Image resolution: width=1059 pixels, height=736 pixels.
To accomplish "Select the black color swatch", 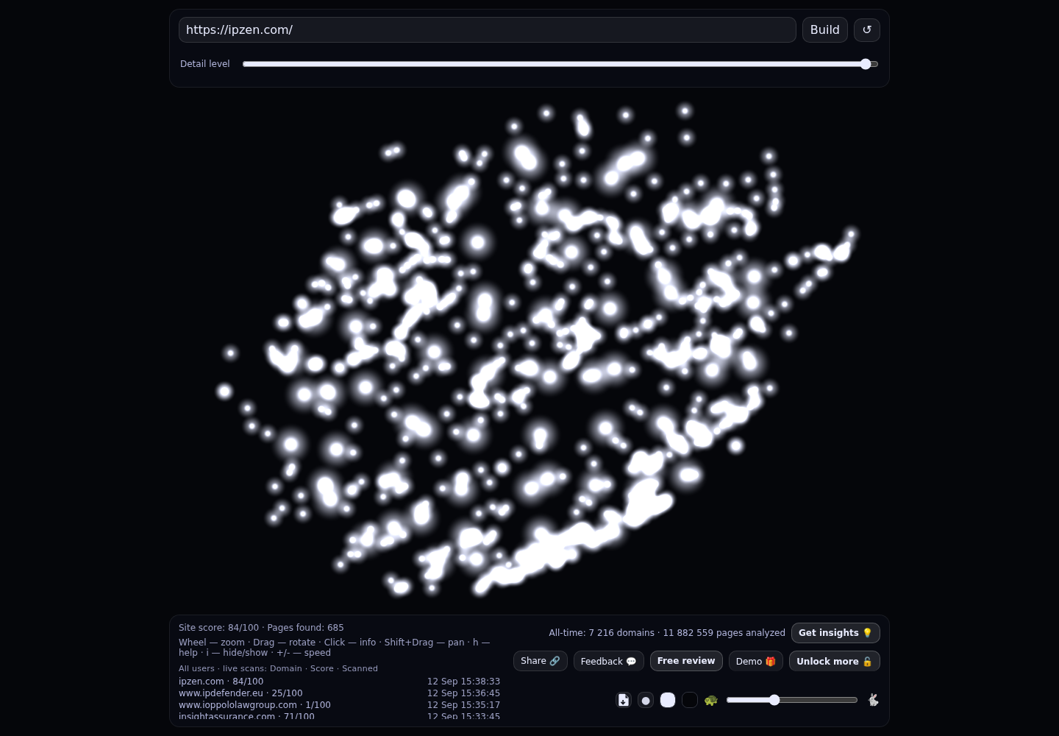I will point(690,700).
